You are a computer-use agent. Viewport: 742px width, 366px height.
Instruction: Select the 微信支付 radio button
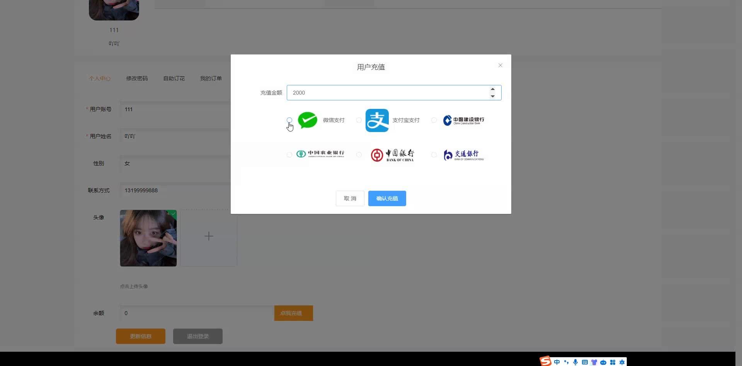[x=289, y=120]
